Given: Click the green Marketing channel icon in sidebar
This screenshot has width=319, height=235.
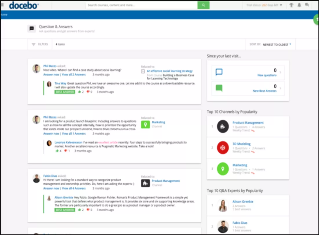Looking at the screenshot, I should coord(223,169).
